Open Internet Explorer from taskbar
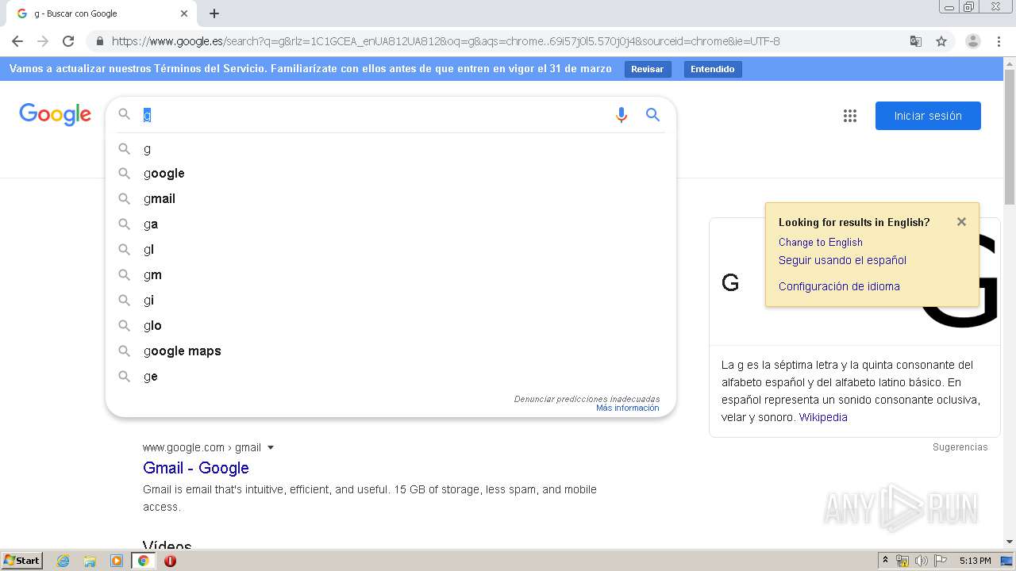 click(x=63, y=561)
